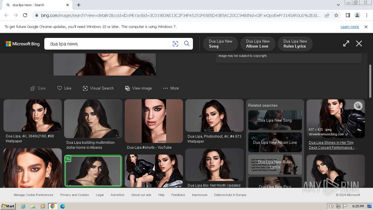Save the current image
This screenshot has width=373, height=210.
[x=38, y=88]
